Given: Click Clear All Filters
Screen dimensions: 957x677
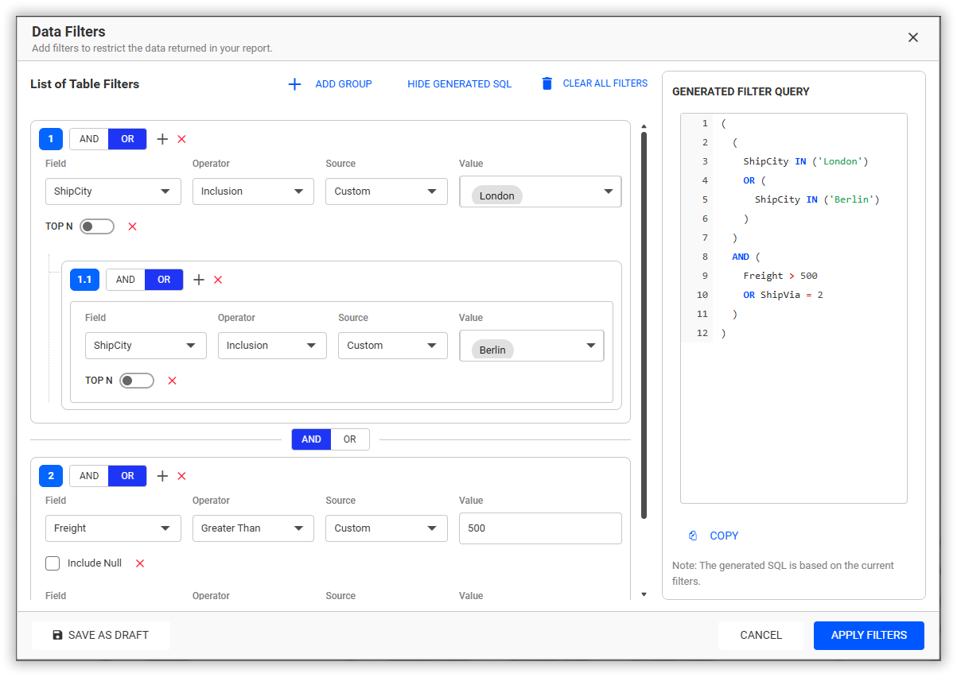Looking at the screenshot, I should point(594,83).
